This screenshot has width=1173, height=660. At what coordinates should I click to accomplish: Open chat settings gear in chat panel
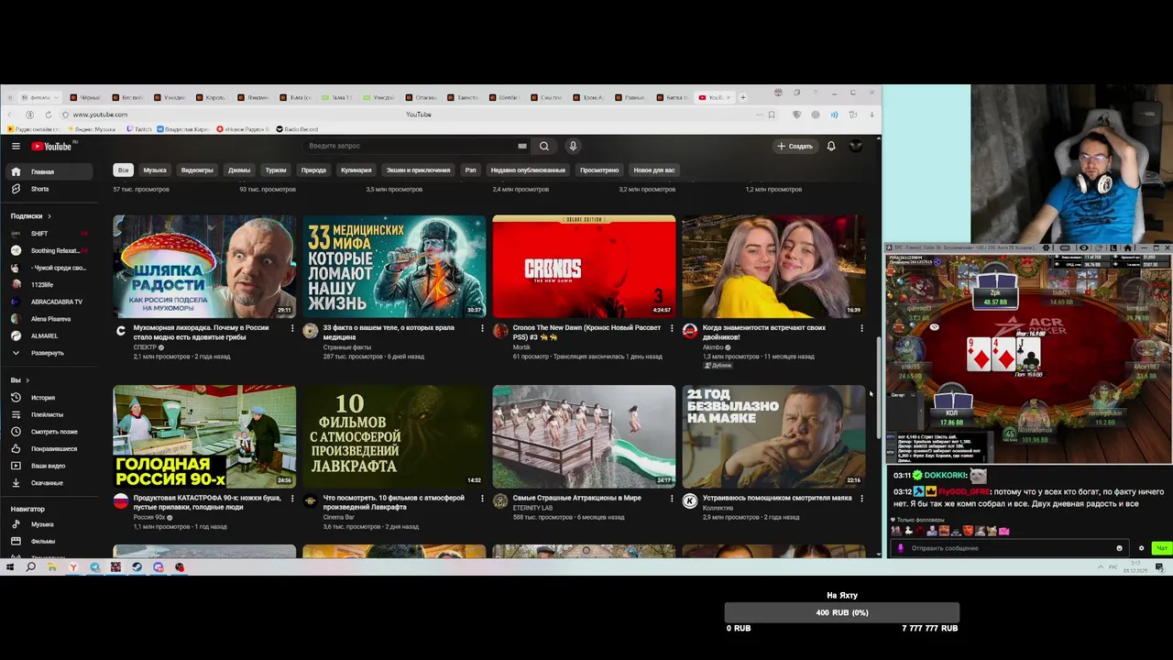(1141, 548)
